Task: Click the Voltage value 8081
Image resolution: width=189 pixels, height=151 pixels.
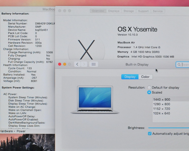Action: (34, 81)
